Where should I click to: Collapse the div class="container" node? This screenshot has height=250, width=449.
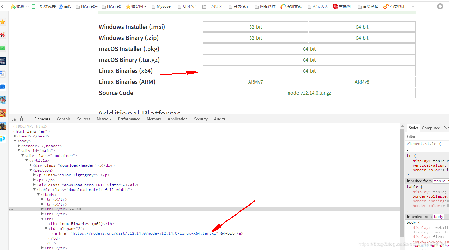(x=23, y=156)
